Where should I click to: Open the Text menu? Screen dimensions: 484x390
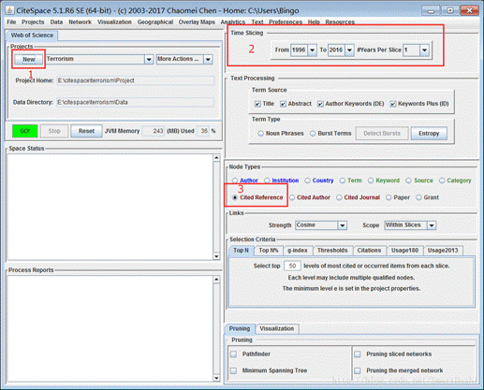tap(257, 22)
